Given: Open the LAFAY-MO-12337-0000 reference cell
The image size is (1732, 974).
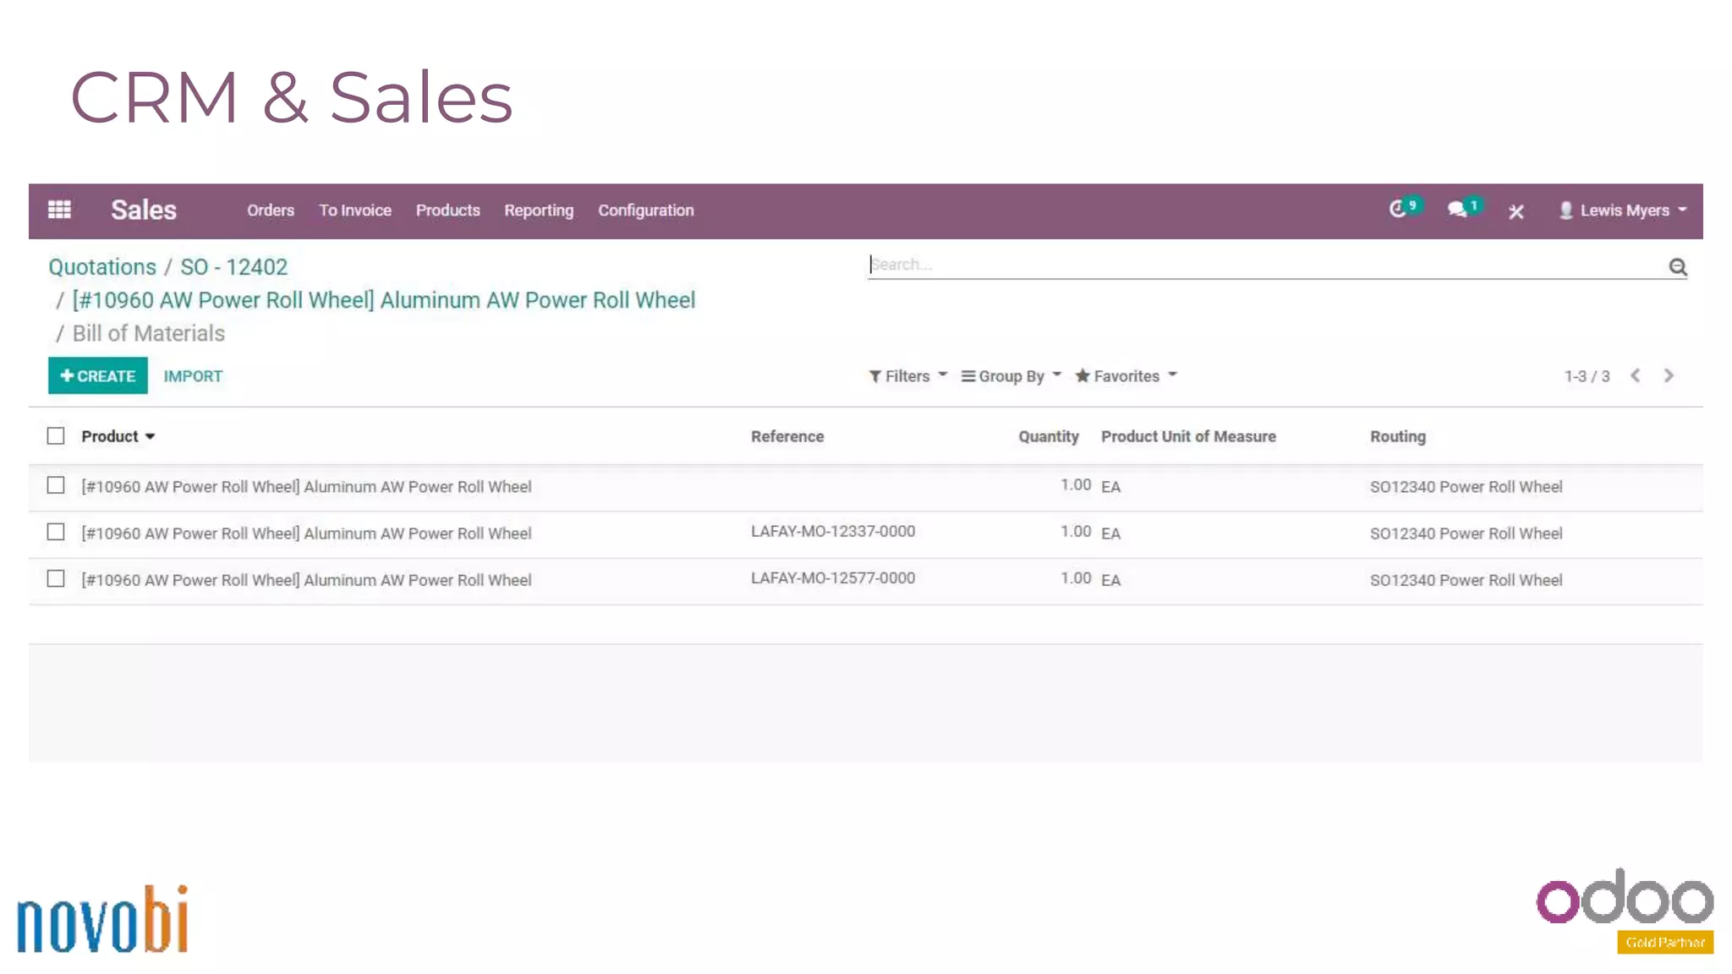Looking at the screenshot, I should [x=833, y=531].
